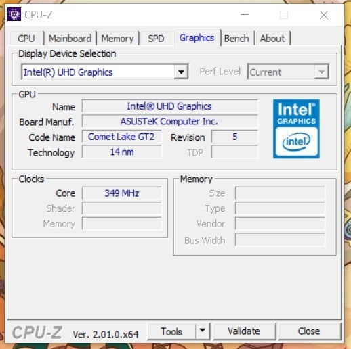Open the Mainboard tab
351x349 pixels.
click(70, 39)
